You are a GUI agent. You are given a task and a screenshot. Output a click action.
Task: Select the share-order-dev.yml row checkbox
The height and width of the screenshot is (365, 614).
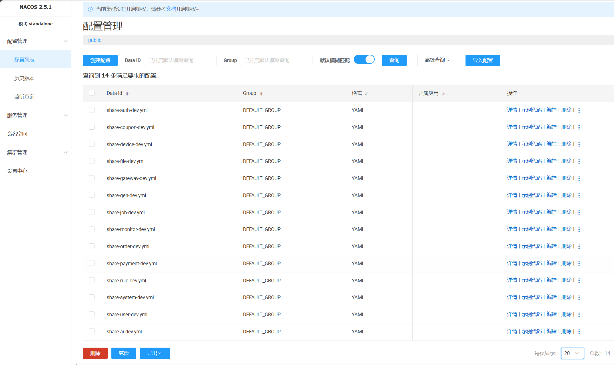(92, 246)
